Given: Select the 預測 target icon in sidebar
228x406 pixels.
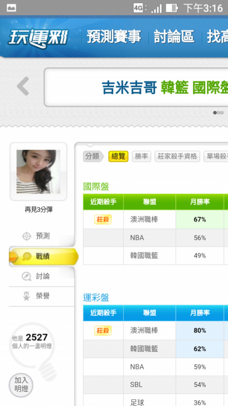Looking at the screenshot, I should click(x=26, y=236).
